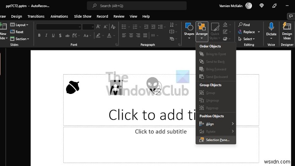Open the Slide Show tab
The width and height of the screenshot is (295, 166).
pyautogui.click(x=83, y=16)
